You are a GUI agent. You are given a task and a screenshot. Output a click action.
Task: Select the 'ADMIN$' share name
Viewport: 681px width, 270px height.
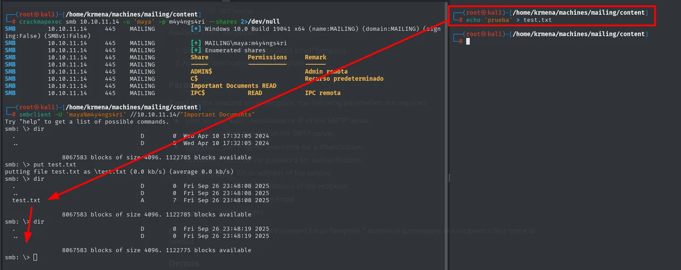pos(201,71)
